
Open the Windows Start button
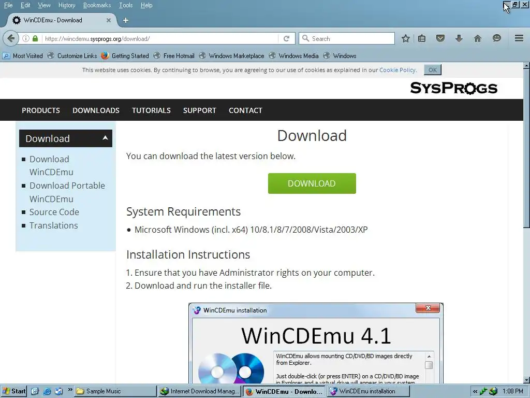[x=14, y=391]
